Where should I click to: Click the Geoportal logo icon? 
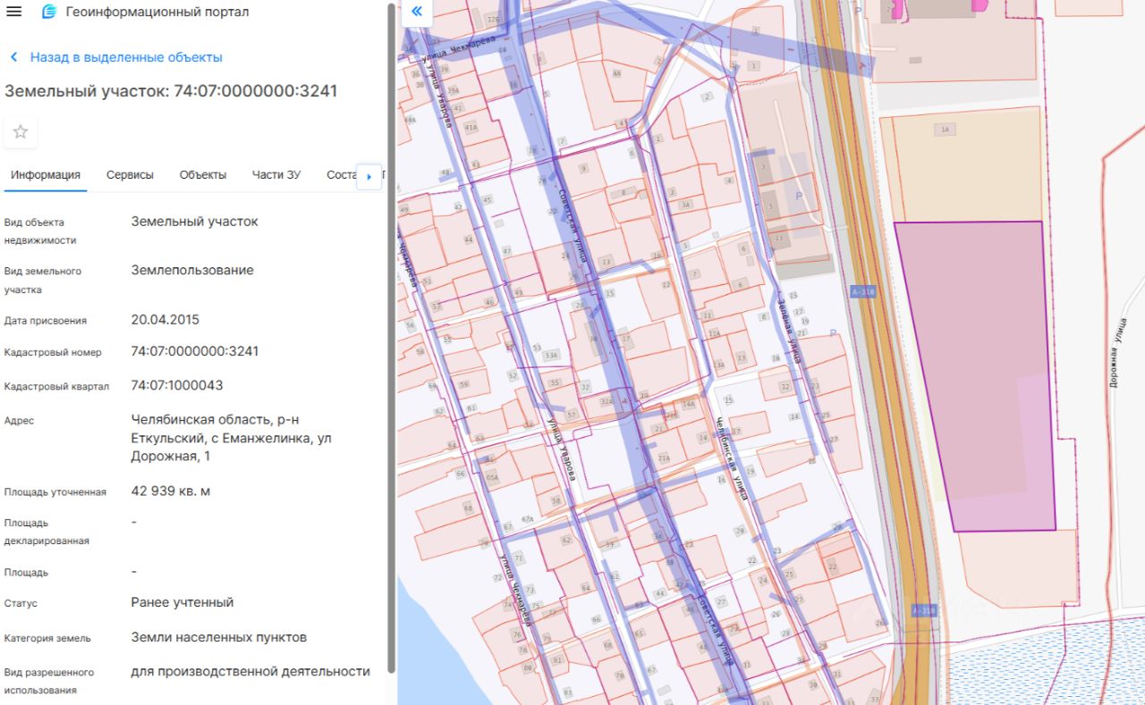[x=49, y=12]
